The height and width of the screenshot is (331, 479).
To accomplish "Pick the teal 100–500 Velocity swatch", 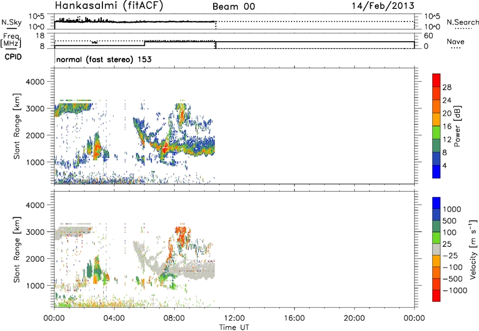I will (x=436, y=226).
